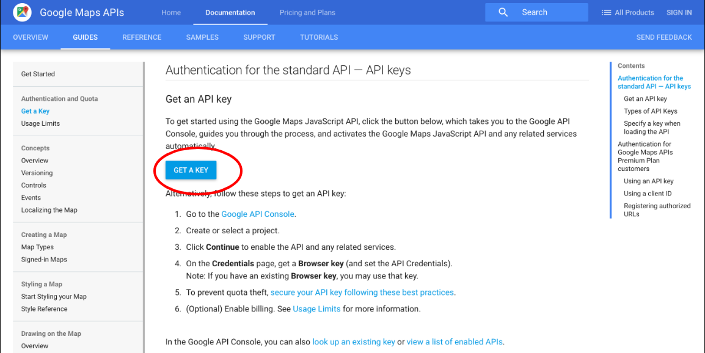
Task: Click look up an existing key link
Action: (353, 342)
